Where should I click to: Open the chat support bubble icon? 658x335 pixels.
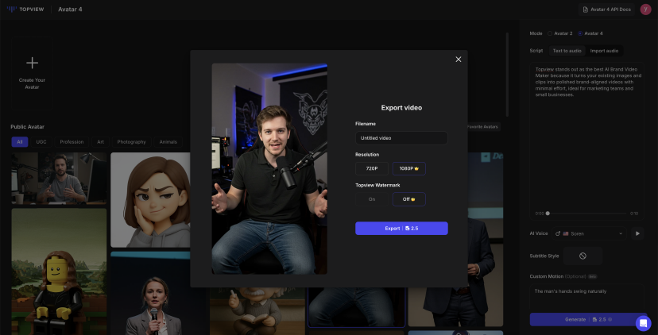click(643, 322)
